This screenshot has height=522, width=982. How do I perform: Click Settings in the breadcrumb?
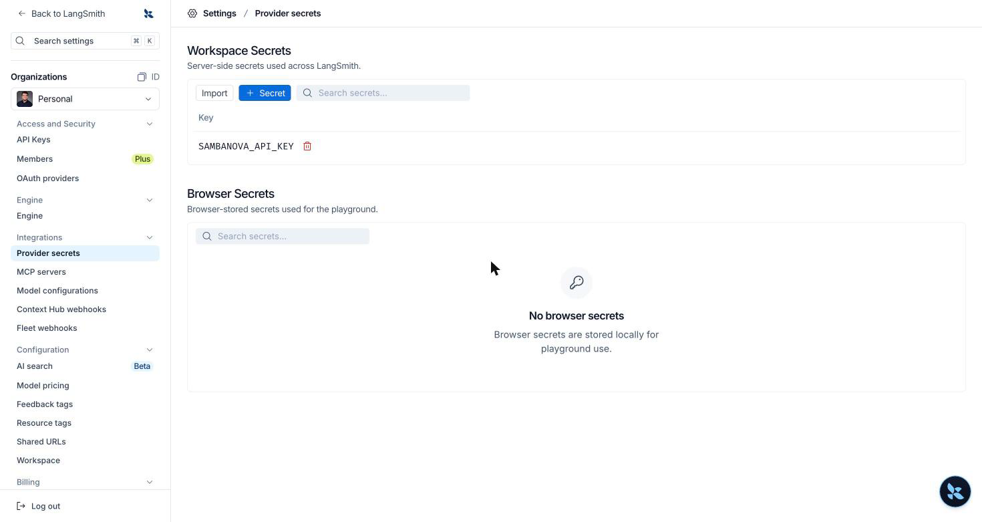click(x=220, y=13)
